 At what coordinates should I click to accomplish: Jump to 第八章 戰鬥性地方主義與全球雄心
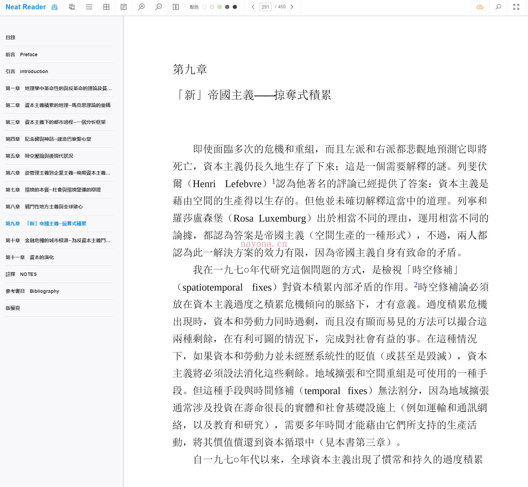[59, 207]
